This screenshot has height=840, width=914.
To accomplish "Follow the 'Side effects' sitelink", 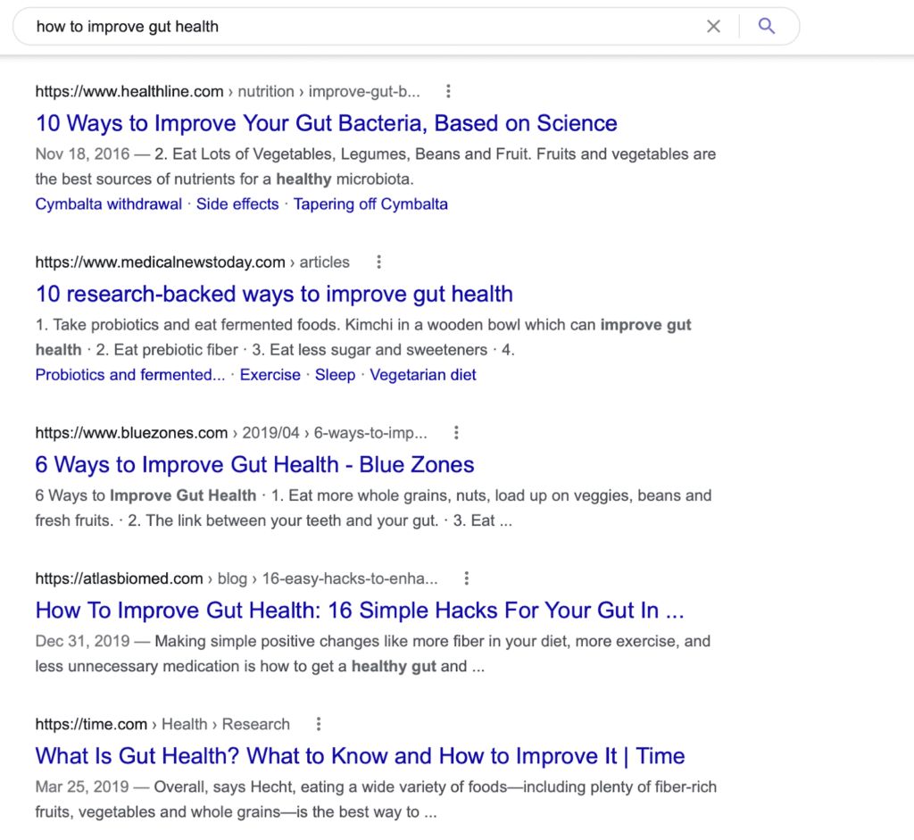I will (237, 204).
